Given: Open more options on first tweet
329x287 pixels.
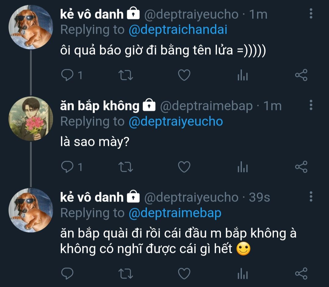Looking at the screenshot, I should [x=311, y=14].
